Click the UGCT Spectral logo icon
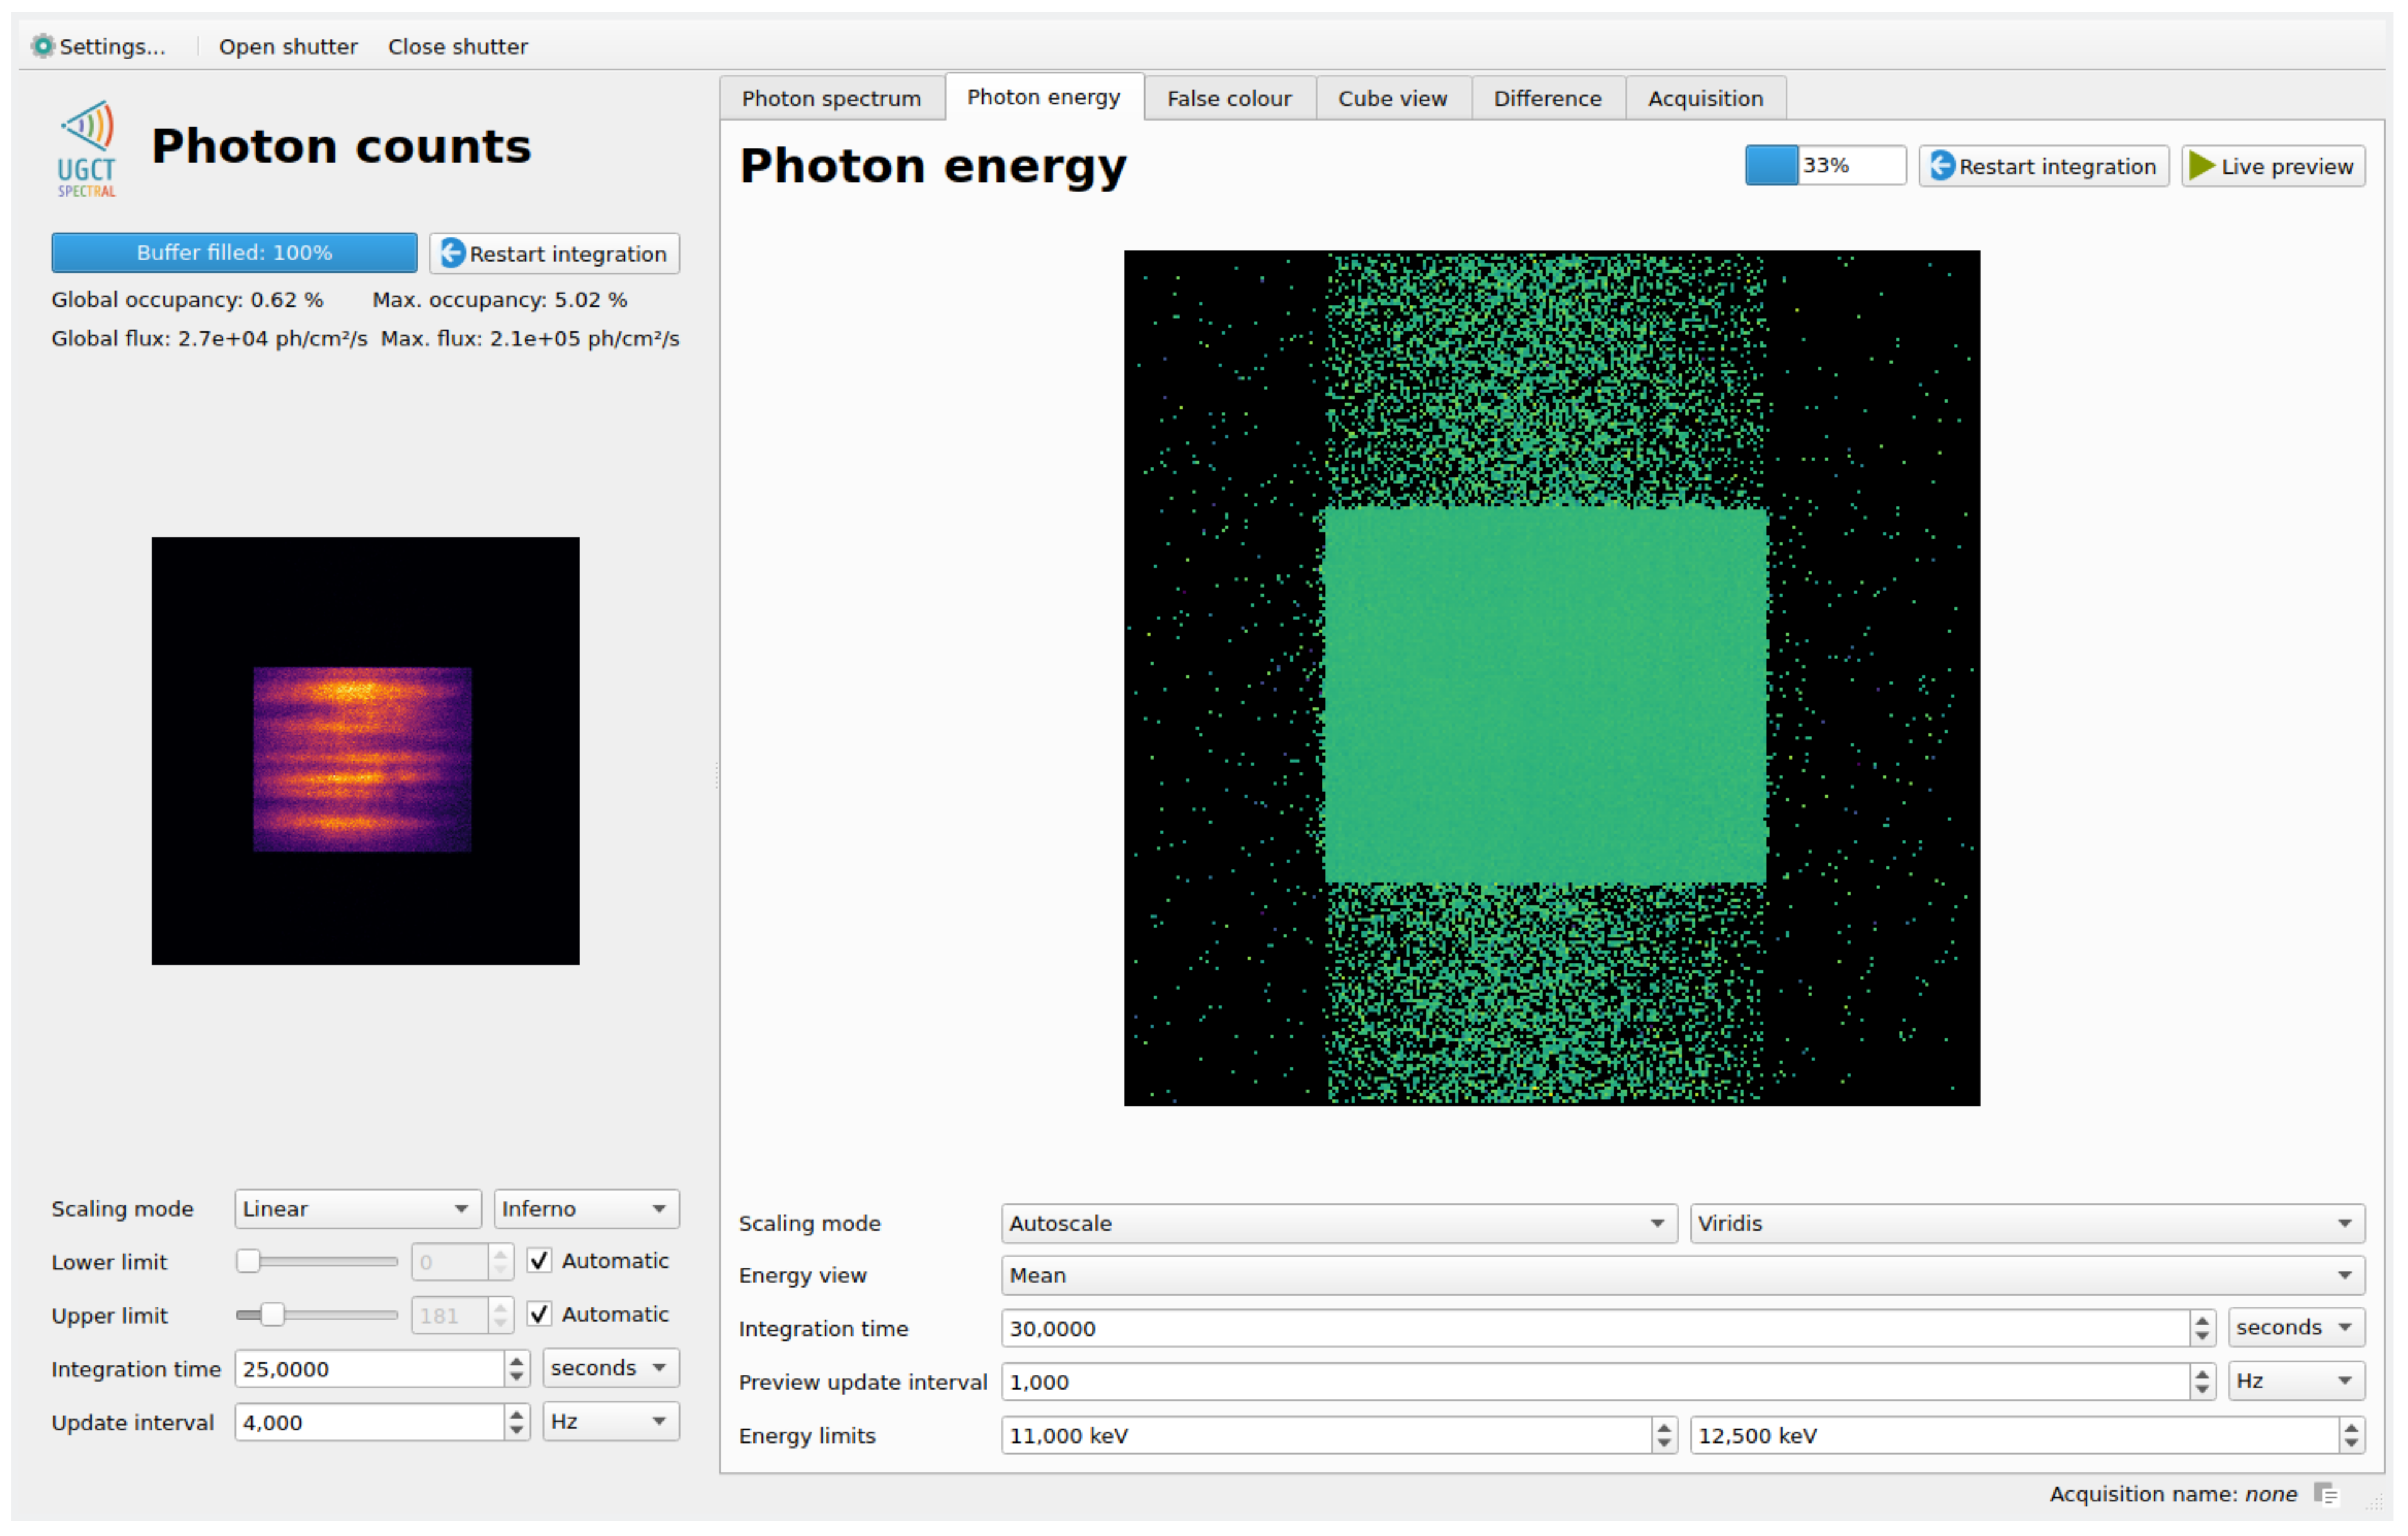2408x1536 pixels. 87,148
